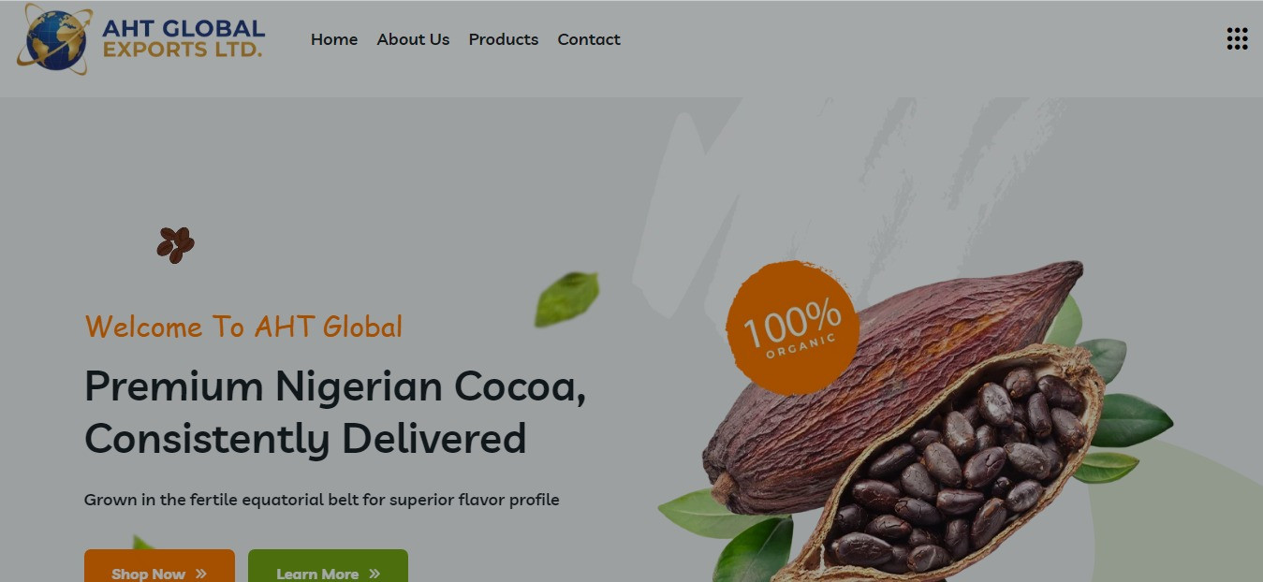
Task: Open the nine-dot grid menu
Action: pyautogui.click(x=1237, y=38)
